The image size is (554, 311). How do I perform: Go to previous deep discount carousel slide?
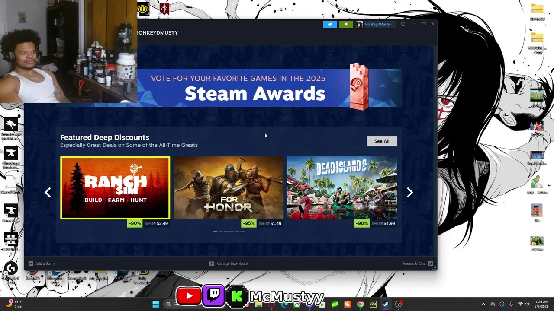48,193
